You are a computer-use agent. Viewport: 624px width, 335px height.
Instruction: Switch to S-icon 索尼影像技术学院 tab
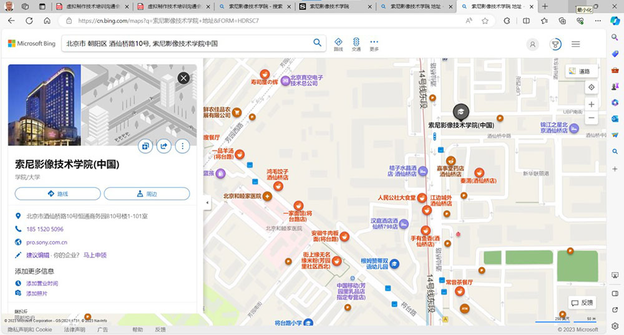coord(336,6)
